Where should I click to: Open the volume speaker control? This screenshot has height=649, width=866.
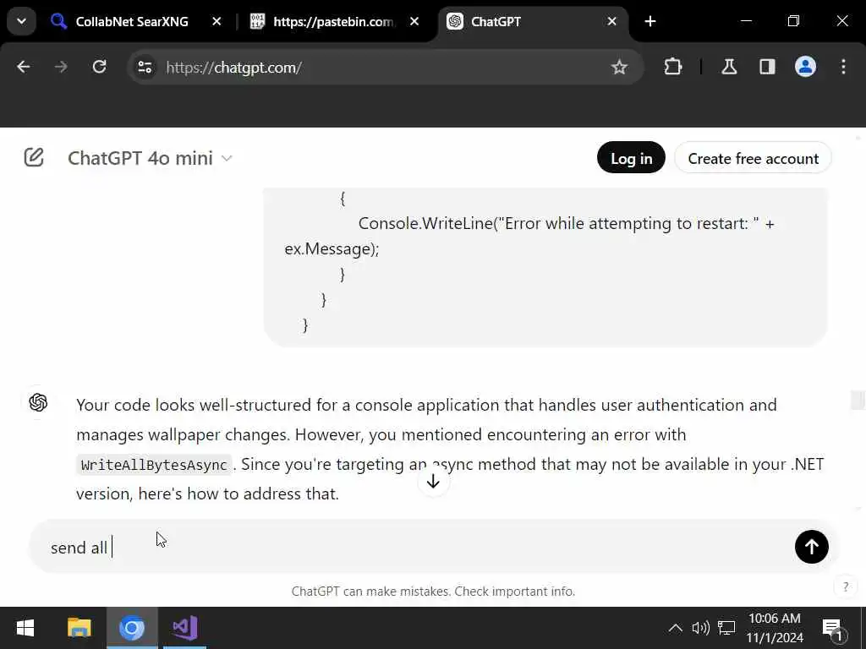coord(700,628)
